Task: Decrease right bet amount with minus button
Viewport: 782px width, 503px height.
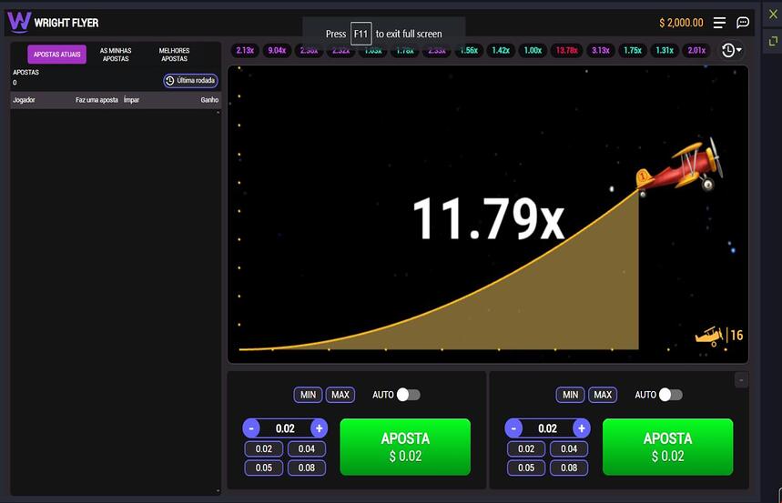Action: (x=513, y=428)
